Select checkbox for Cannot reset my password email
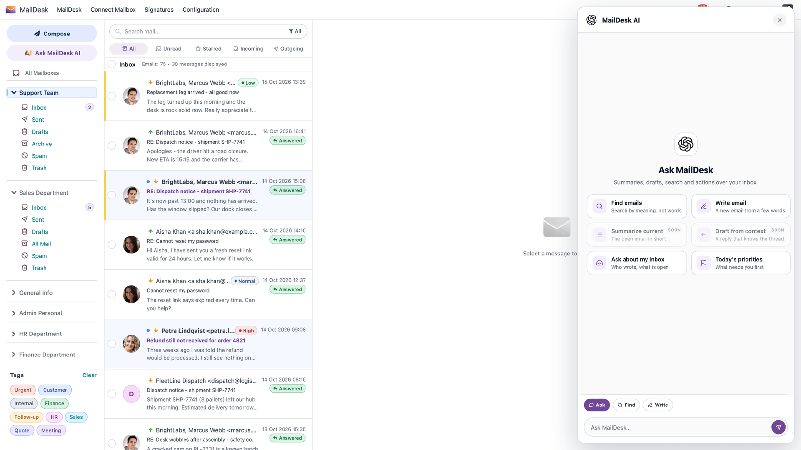 pos(112,294)
